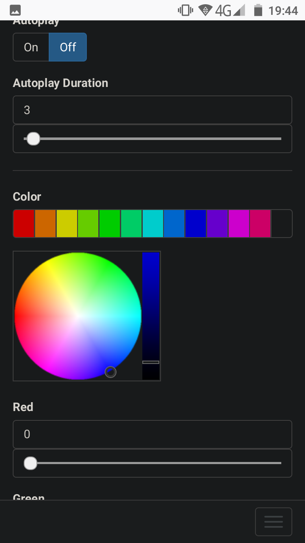
Task: Select the red color swatch
Action: pyautogui.click(x=24, y=223)
